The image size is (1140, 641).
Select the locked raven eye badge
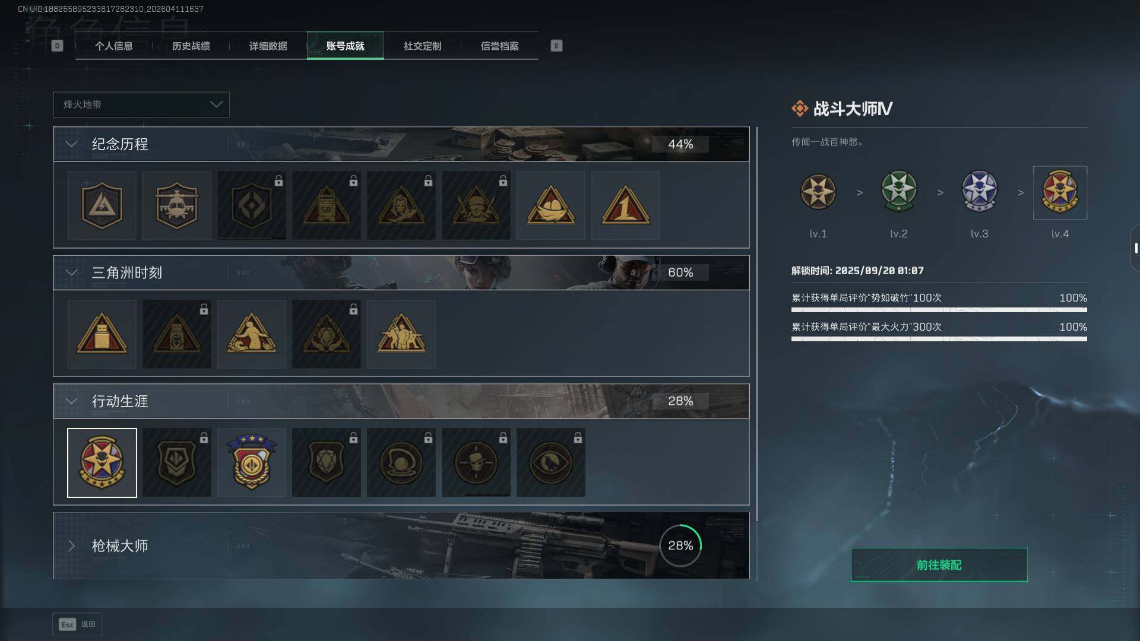pyautogui.click(x=550, y=462)
